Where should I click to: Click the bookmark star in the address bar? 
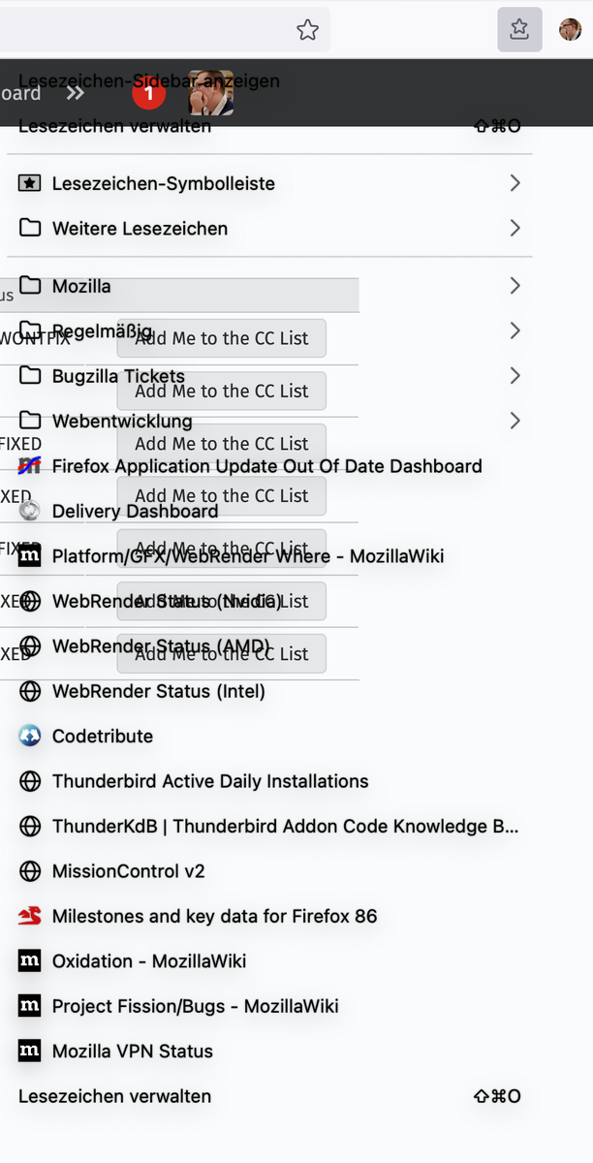pos(307,30)
